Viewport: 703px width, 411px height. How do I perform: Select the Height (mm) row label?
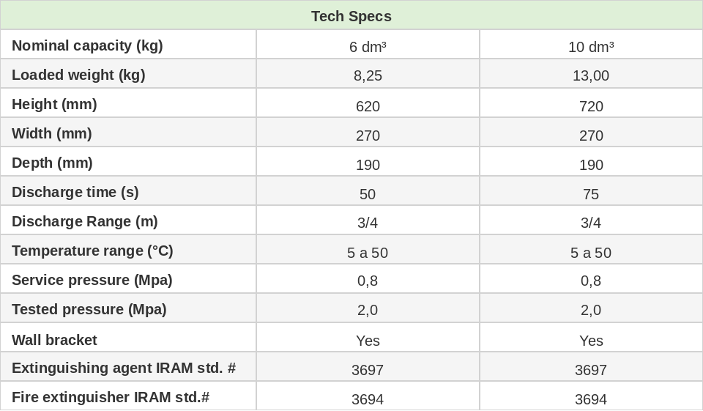tap(54, 104)
